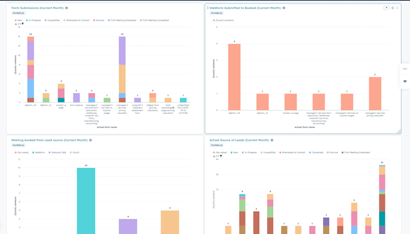The image size is (410, 234).
Task: Toggle Inbound Calls series in Meeting booked legend
Action: coord(57,153)
